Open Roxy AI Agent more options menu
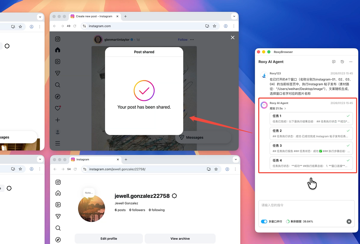 coord(351,62)
